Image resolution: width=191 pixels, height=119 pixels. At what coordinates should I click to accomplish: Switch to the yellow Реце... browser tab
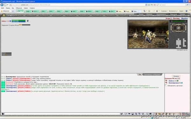tap(127, 11)
